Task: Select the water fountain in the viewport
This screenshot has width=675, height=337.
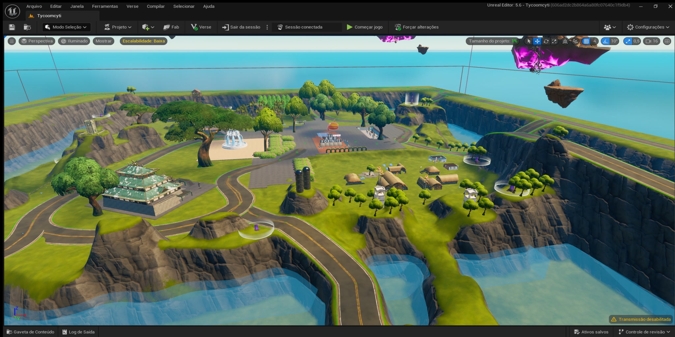Action: click(x=234, y=140)
